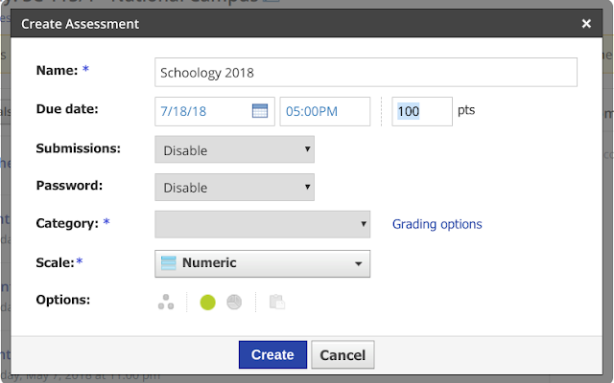Click the copy to courses clipboard icon

[277, 303]
